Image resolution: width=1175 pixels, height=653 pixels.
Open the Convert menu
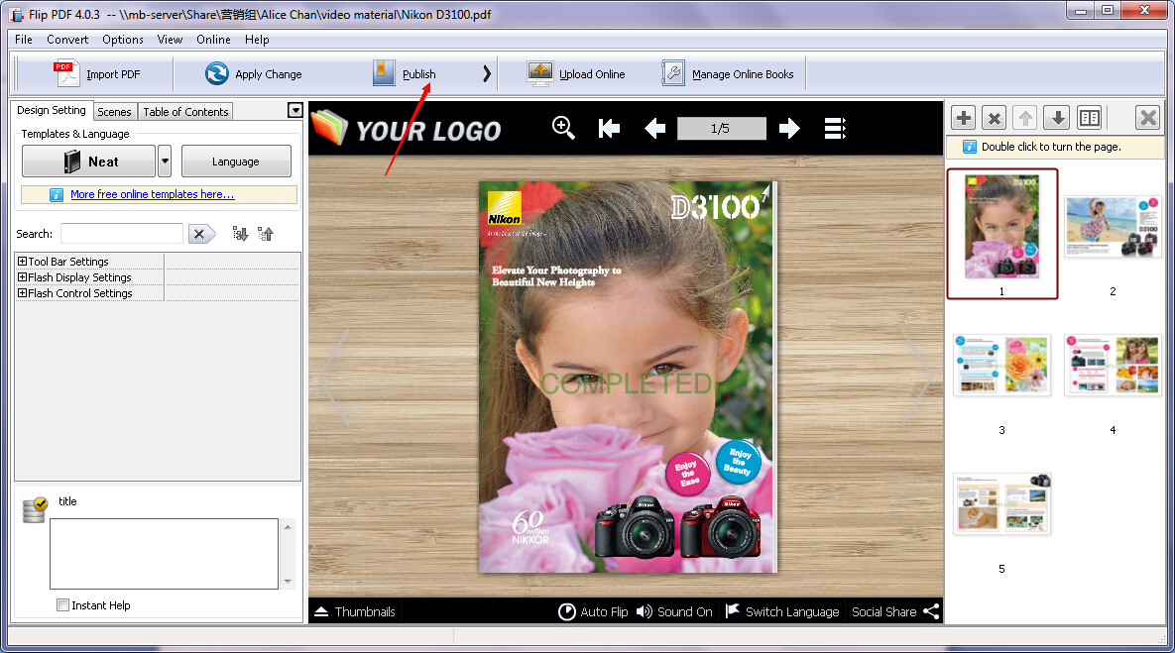click(x=67, y=40)
